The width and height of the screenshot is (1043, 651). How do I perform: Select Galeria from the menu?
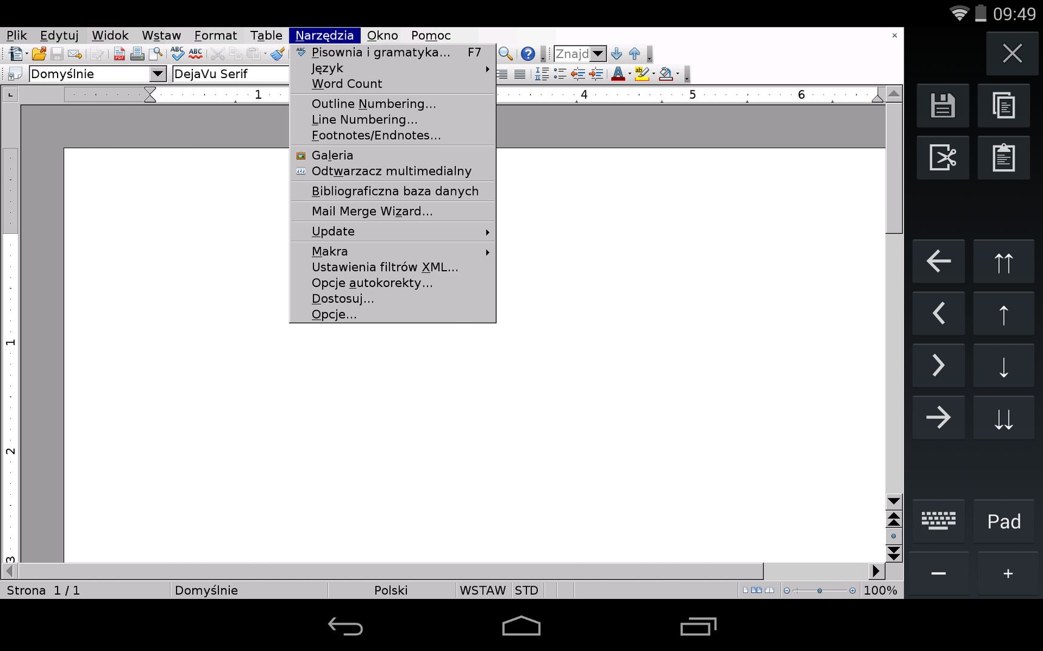(x=392, y=156)
